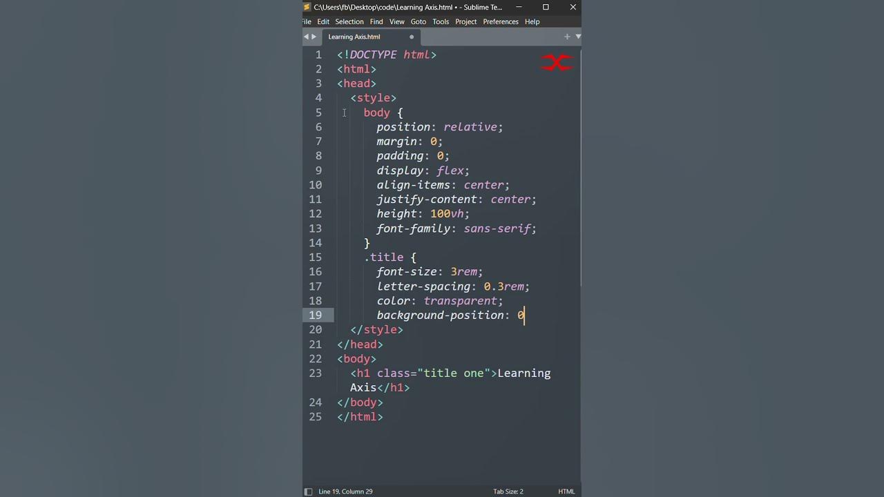
Task: Click line number 1 in the gutter
Action: point(318,55)
